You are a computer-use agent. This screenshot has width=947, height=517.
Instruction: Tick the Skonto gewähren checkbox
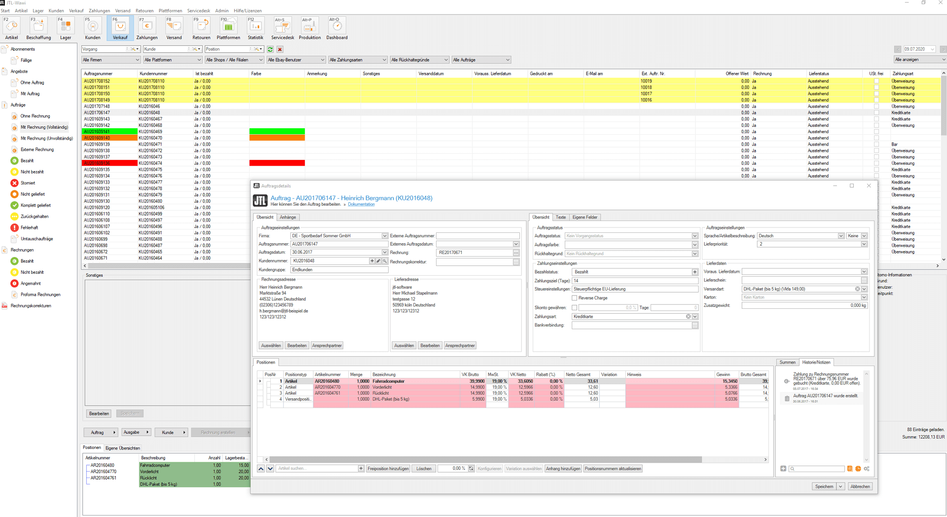point(575,307)
